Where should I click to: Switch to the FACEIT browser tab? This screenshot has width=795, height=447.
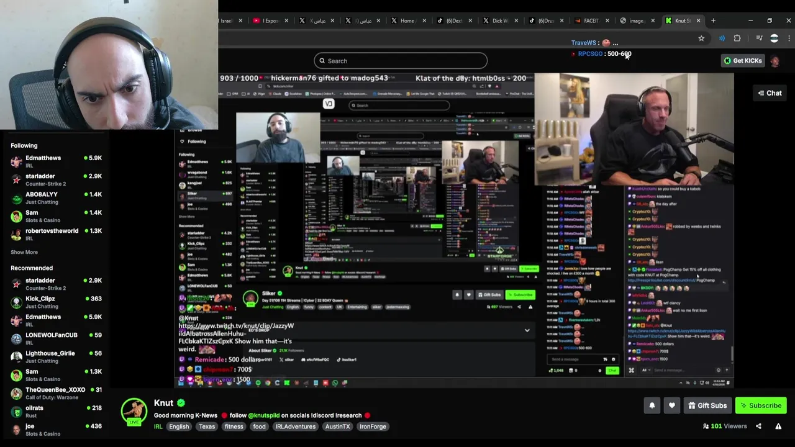[x=591, y=20]
